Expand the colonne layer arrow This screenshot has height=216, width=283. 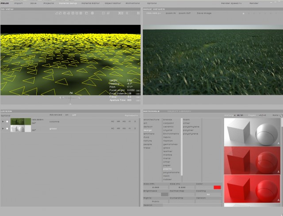(3, 122)
